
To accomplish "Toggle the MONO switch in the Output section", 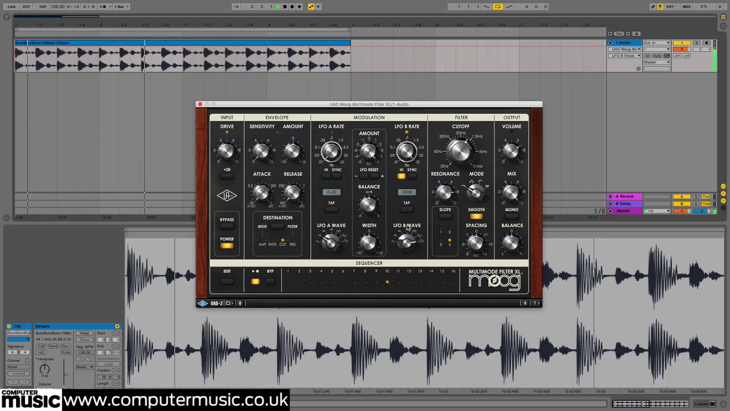I will (512, 216).
